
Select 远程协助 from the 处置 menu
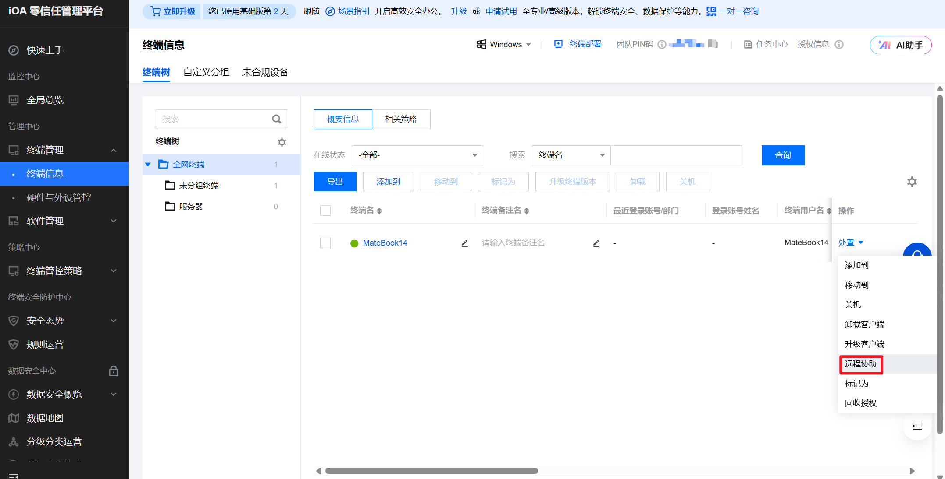click(x=861, y=364)
